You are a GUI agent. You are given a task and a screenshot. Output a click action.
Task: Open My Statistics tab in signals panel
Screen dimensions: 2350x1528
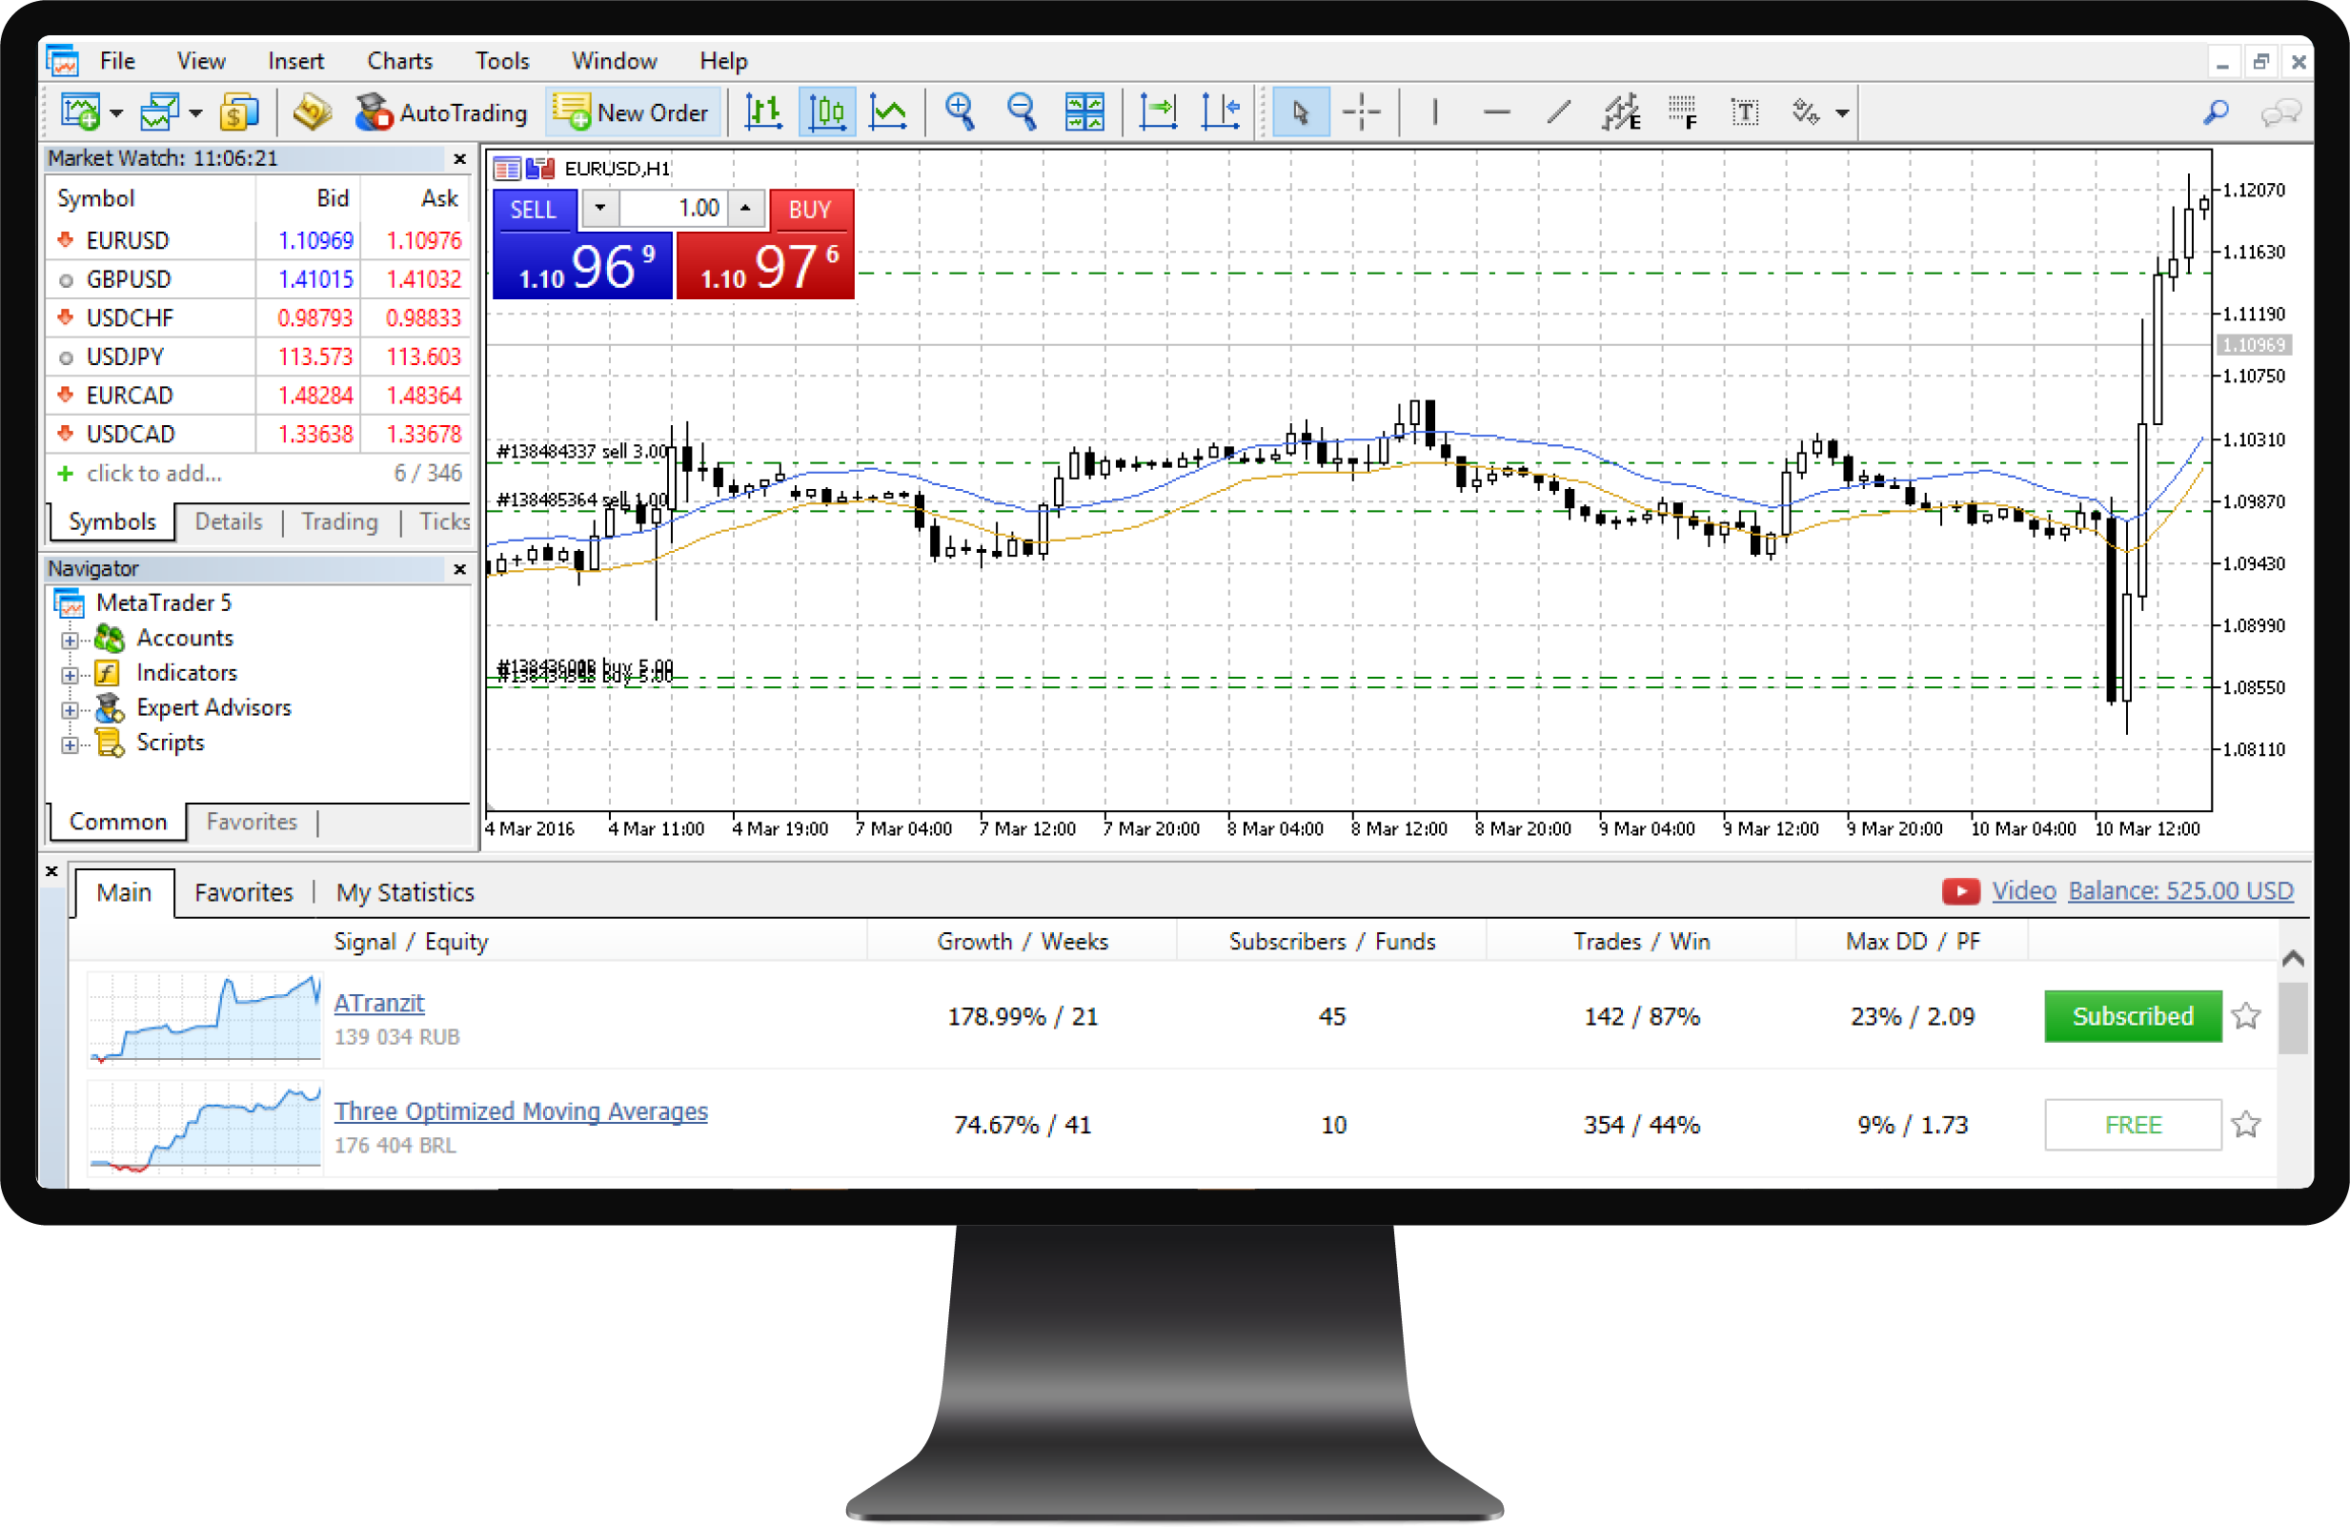pos(405,893)
